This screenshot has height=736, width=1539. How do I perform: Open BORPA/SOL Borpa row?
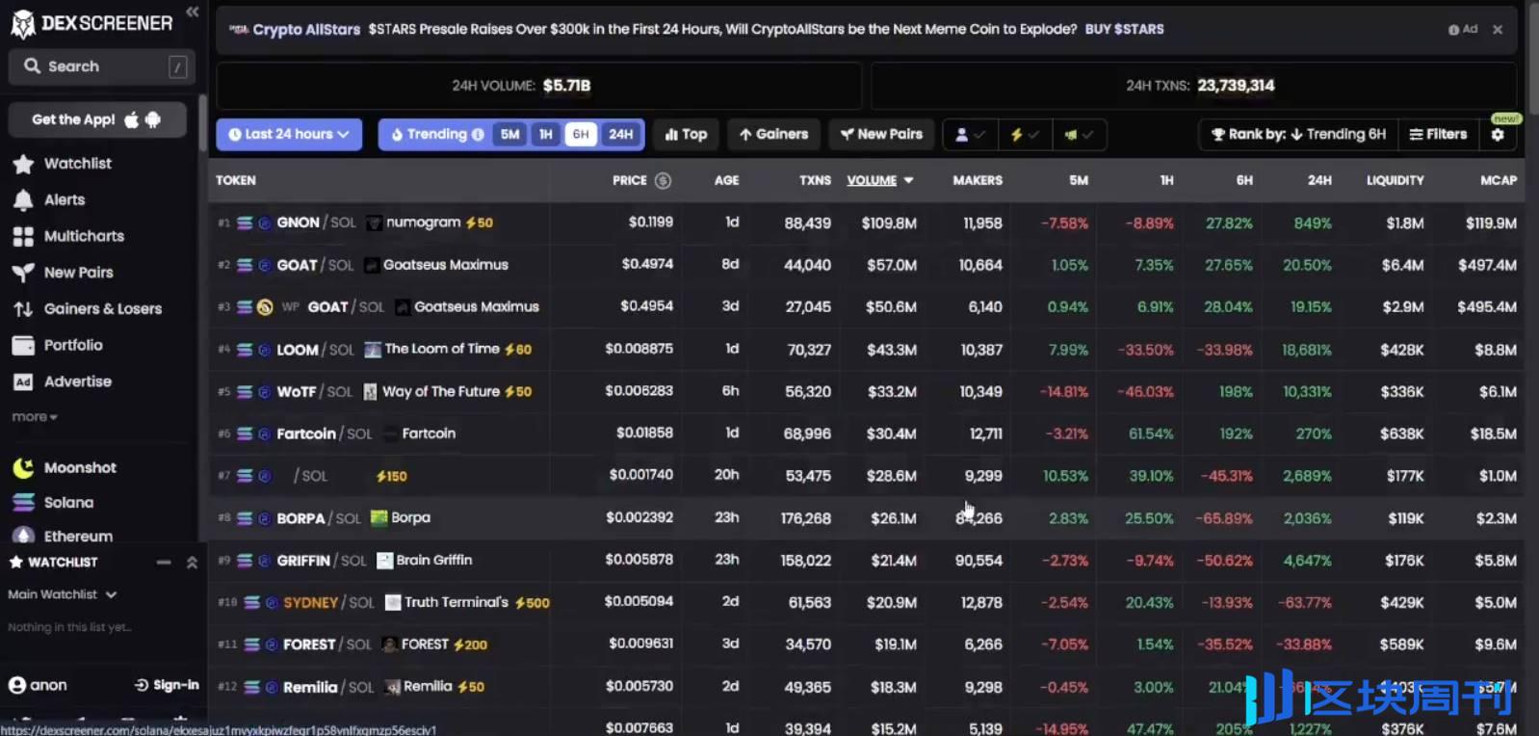tap(866, 518)
